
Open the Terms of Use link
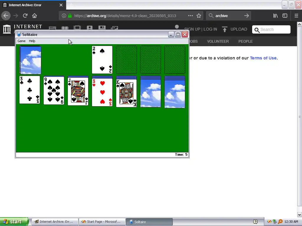tap(263, 58)
